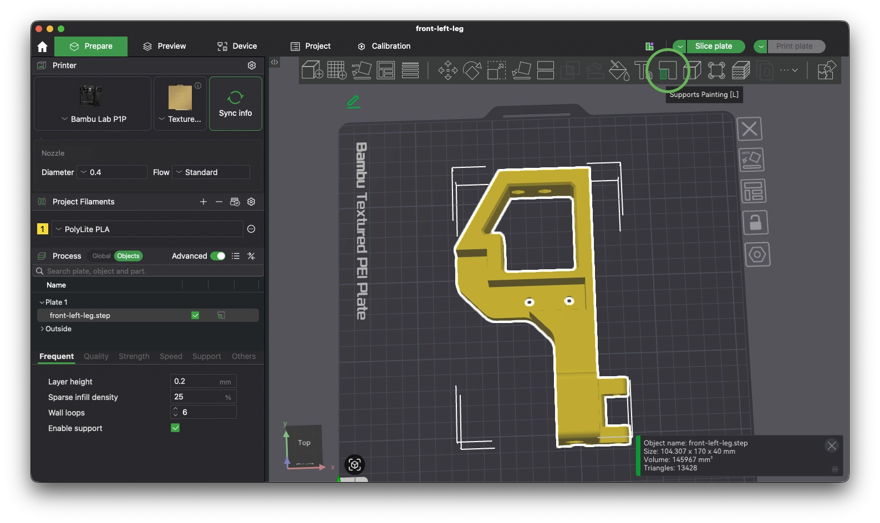Go to home screen icon
Screen dimensions: 880x523
[43, 47]
